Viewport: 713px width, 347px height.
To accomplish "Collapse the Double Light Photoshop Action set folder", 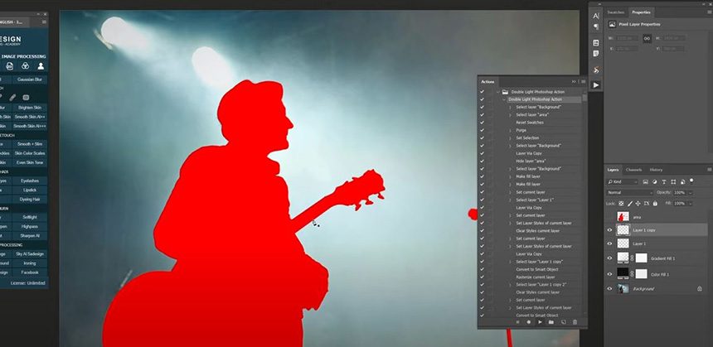I will (498, 92).
